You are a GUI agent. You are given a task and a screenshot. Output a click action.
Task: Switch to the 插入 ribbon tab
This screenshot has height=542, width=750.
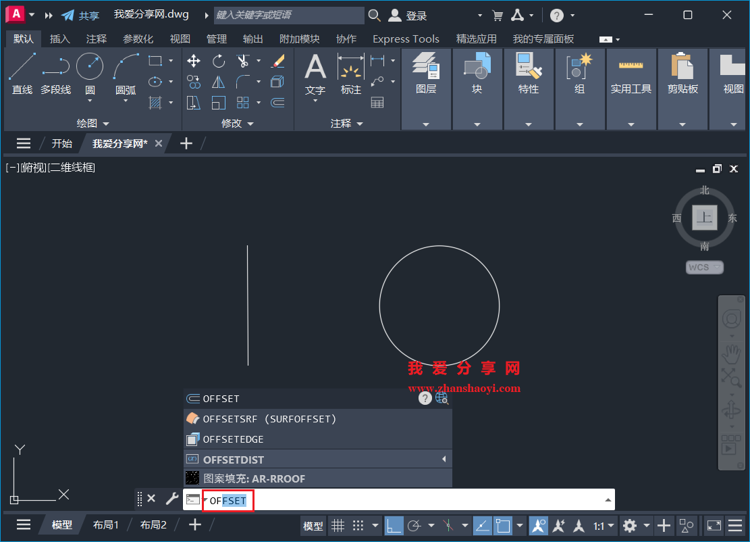click(x=60, y=39)
